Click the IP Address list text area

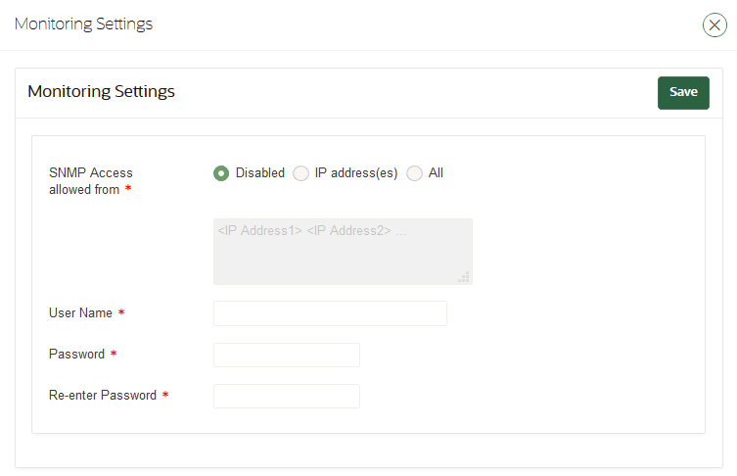343,252
